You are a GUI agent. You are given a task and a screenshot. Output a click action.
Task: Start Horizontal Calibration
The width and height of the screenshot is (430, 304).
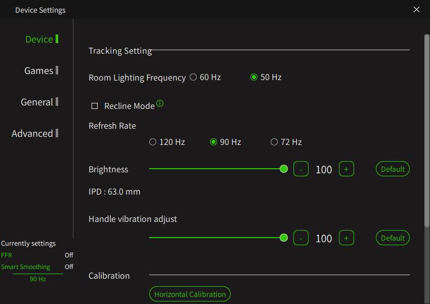tap(190, 294)
